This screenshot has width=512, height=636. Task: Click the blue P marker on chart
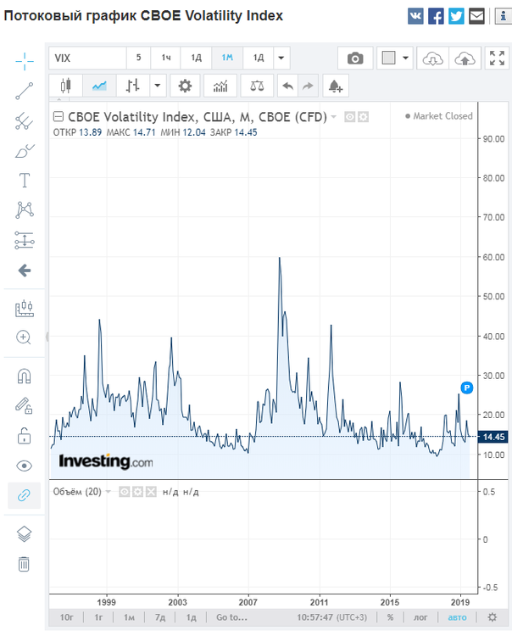(467, 388)
